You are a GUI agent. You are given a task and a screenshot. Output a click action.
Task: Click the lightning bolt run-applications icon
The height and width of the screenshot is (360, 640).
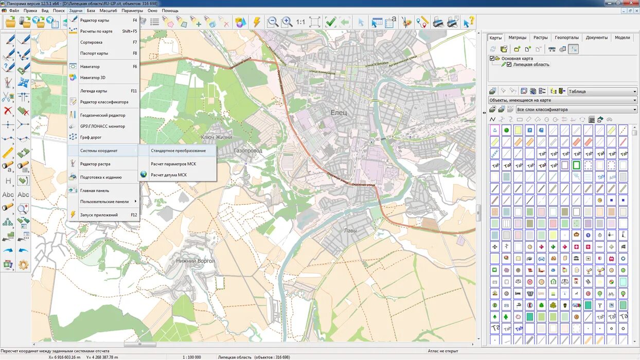[x=256, y=22]
